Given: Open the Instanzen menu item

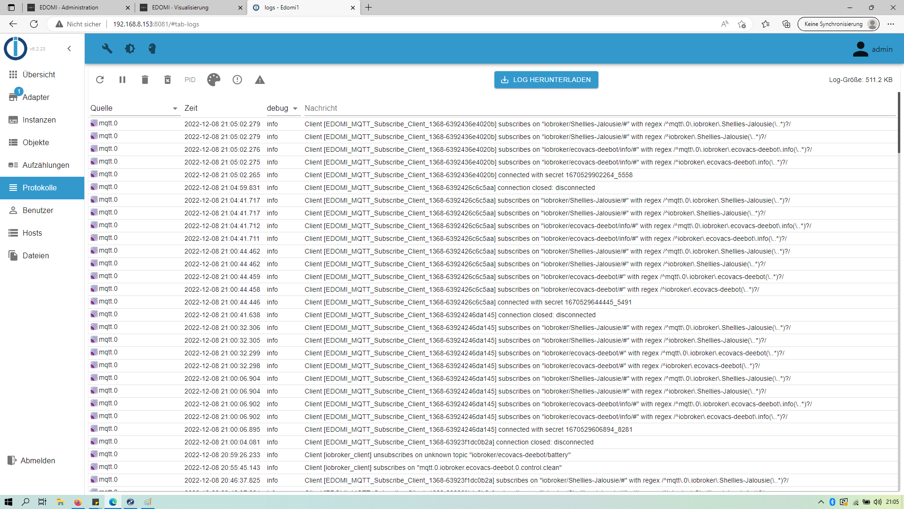Looking at the screenshot, I should coord(39,120).
